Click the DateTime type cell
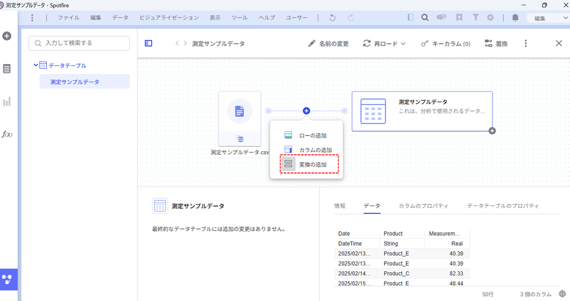Viewport: 570px width, 301px height. pyautogui.click(x=357, y=244)
